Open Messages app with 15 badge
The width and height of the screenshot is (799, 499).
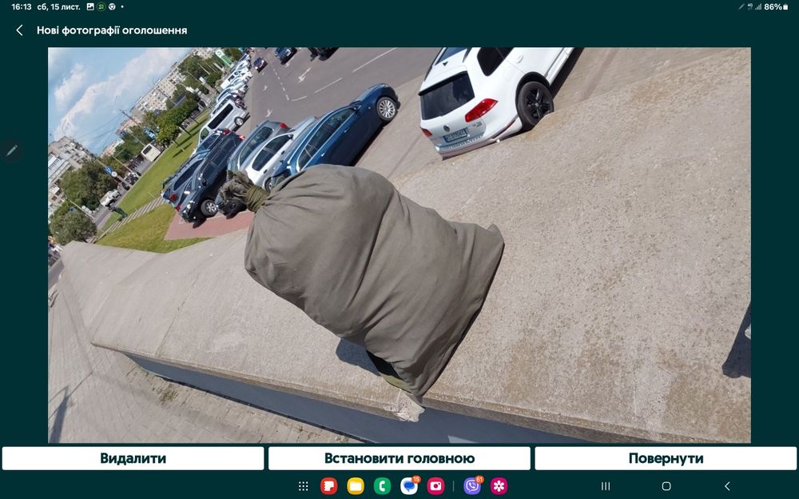point(410,485)
